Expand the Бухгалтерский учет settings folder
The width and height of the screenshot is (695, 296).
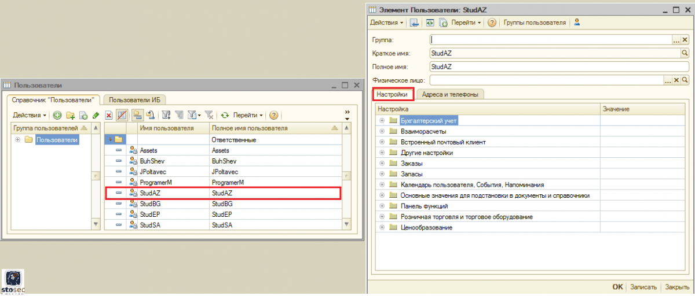coord(382,120)
